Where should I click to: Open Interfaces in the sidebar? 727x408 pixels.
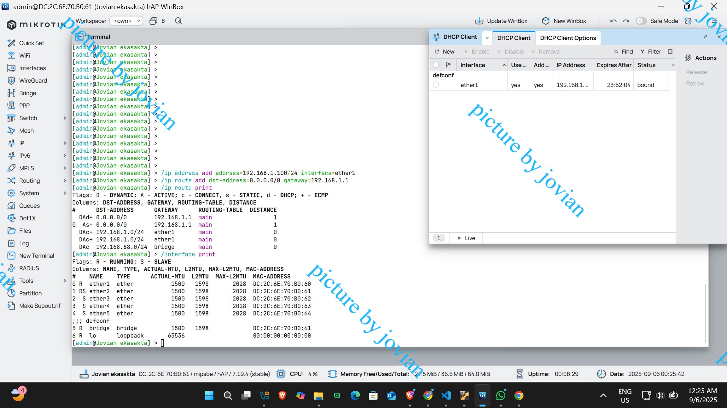tap(32, 68)
